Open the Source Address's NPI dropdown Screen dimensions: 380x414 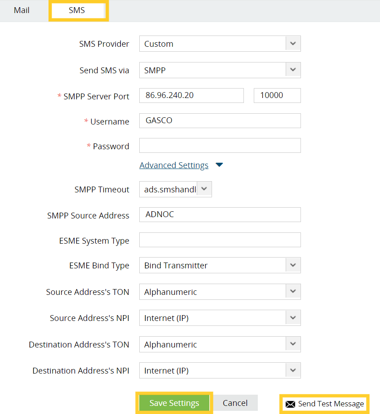point(293,318)
